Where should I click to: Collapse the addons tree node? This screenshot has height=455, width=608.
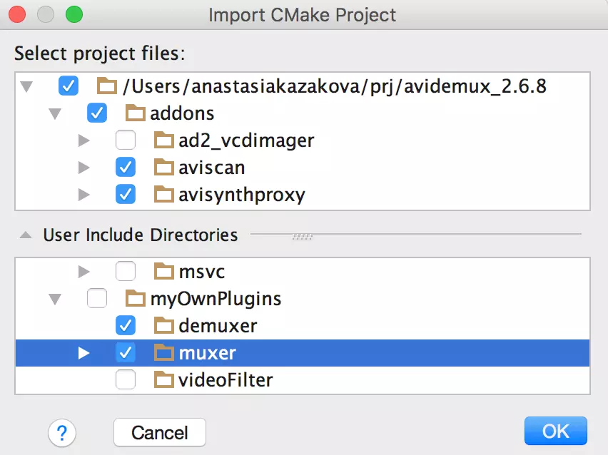point(55,114)
